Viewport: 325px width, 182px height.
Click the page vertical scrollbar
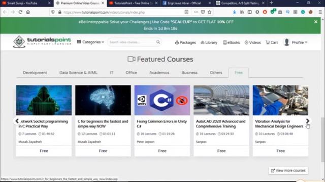(323, 140)
